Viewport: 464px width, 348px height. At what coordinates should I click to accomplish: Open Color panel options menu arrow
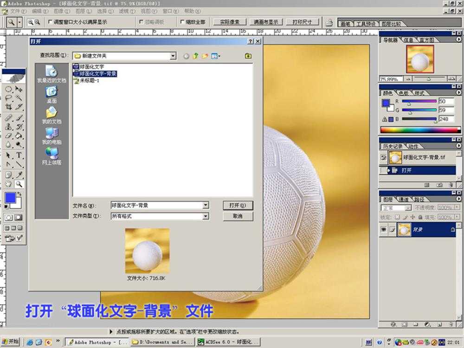tap(458, 93)
